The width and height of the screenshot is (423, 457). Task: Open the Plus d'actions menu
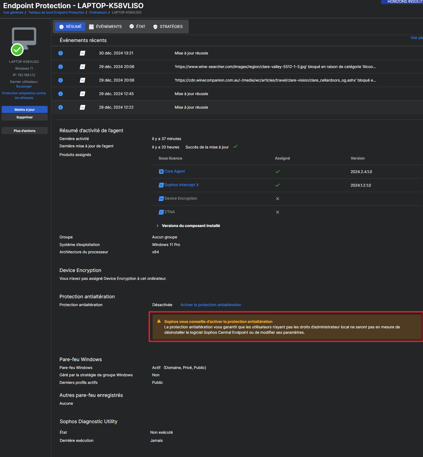point(25,131)
